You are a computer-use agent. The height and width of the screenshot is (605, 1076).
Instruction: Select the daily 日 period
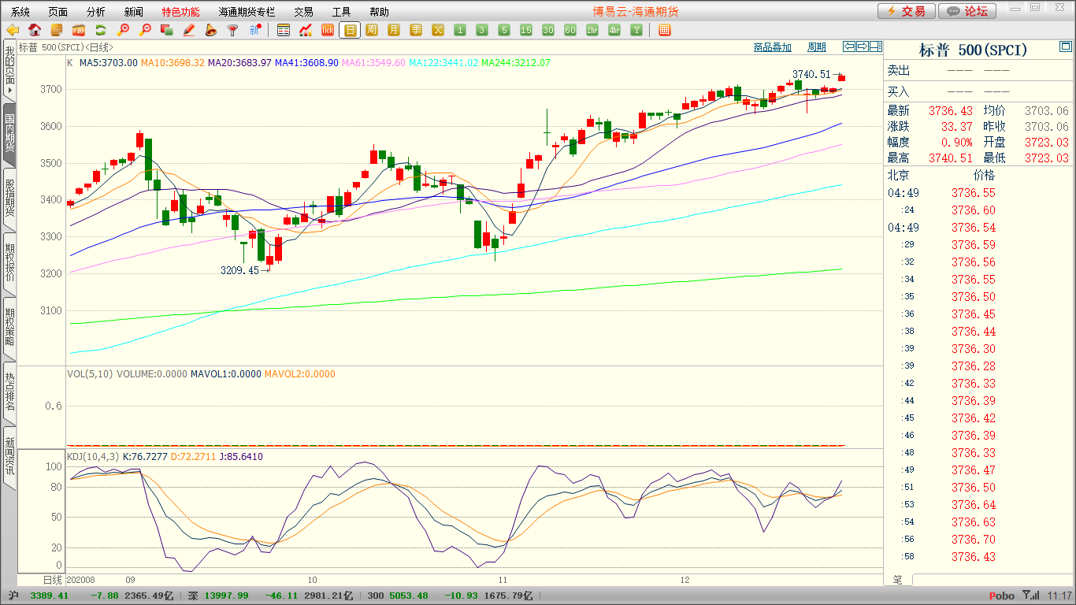point(350,30)
